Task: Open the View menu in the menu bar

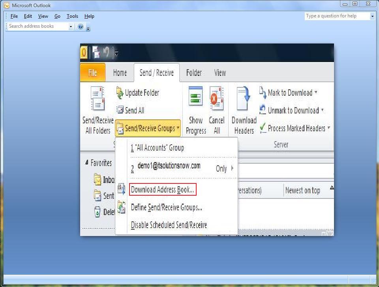Action: pos(43,16)
